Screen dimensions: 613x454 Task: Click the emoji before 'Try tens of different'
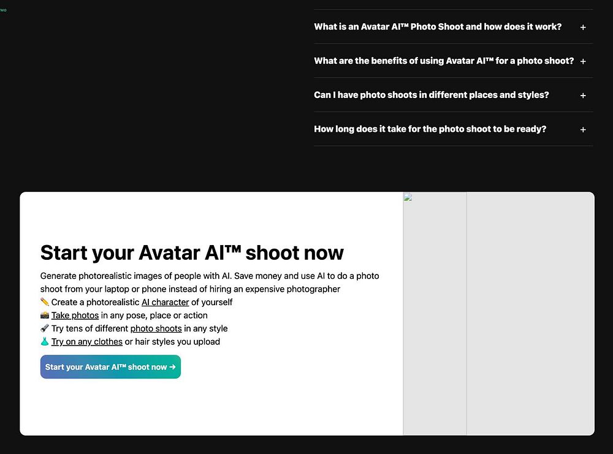pyautogui.click(x=45, y=328)
